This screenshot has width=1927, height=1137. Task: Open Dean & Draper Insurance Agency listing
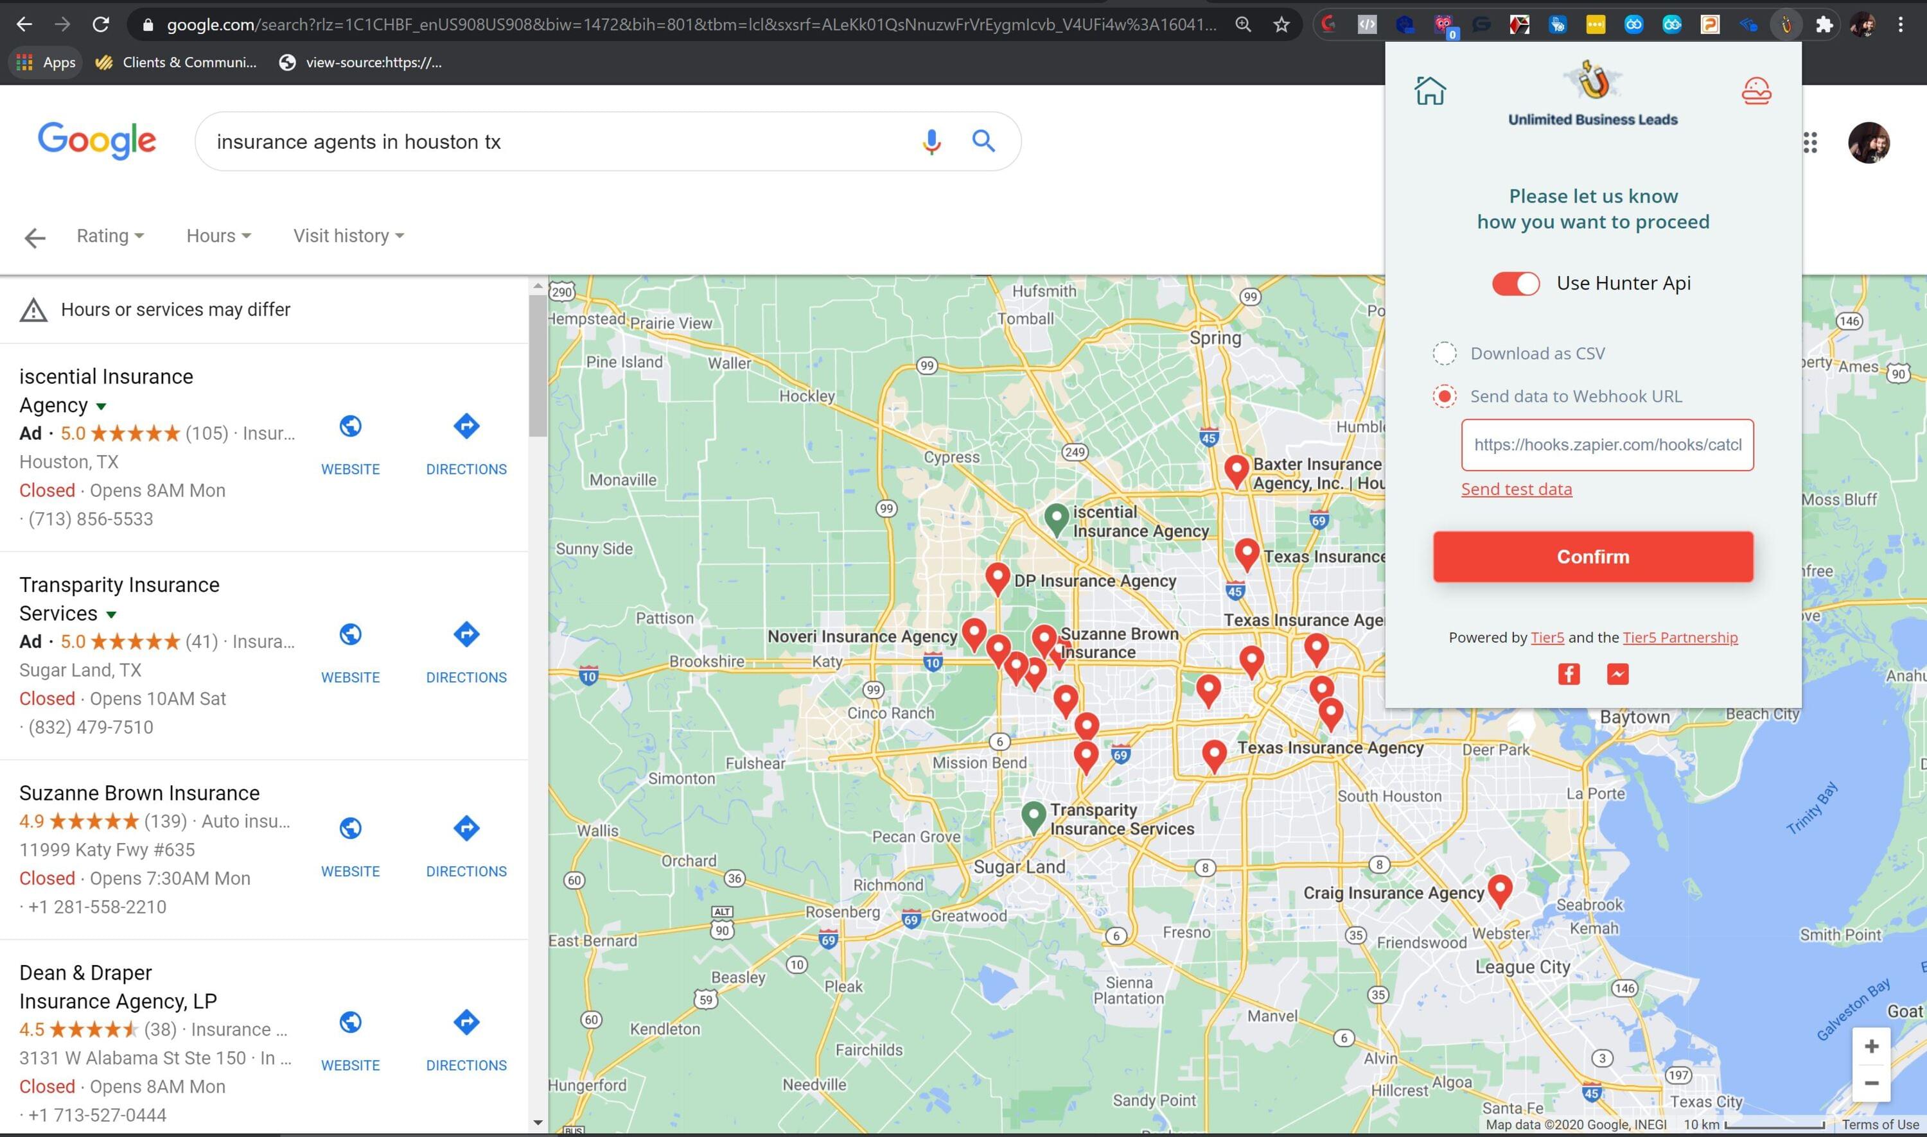point(118,987)
